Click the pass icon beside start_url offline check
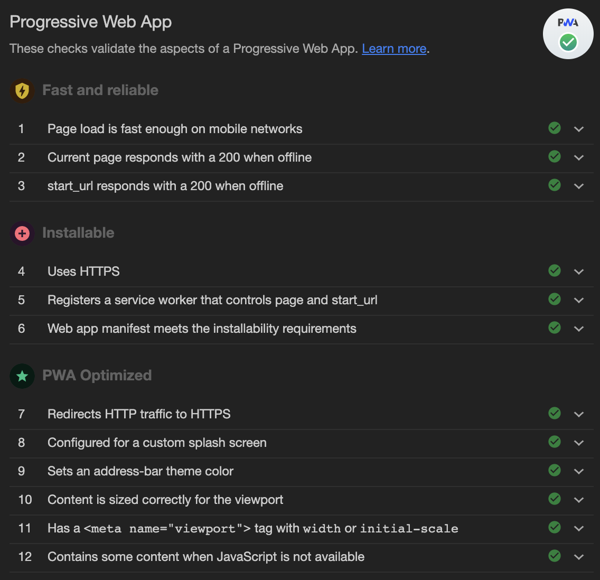 (x=555, y=185)
